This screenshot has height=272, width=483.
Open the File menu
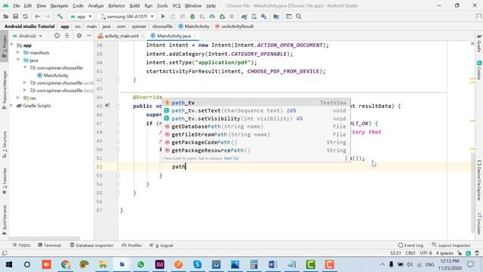point(17,6)
